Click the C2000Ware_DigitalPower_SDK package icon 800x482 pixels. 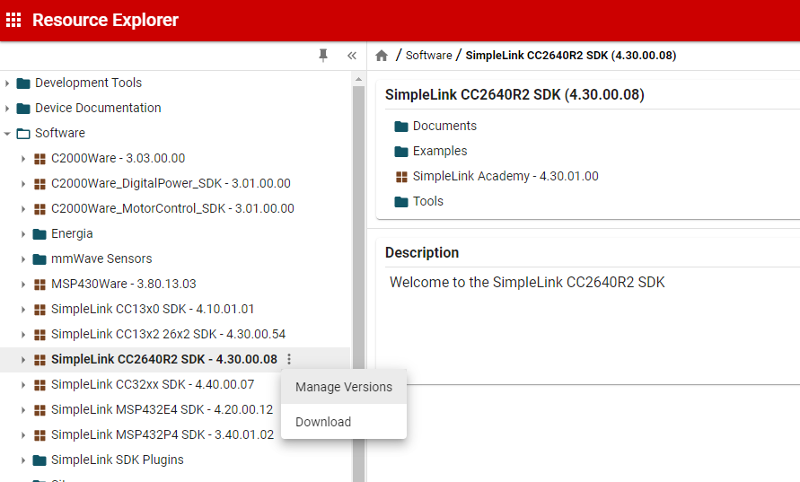40,184
